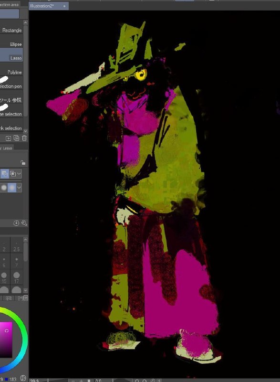Pick the Ellipse selection sub tool
280x382 pixels.
tap(11, 44)
